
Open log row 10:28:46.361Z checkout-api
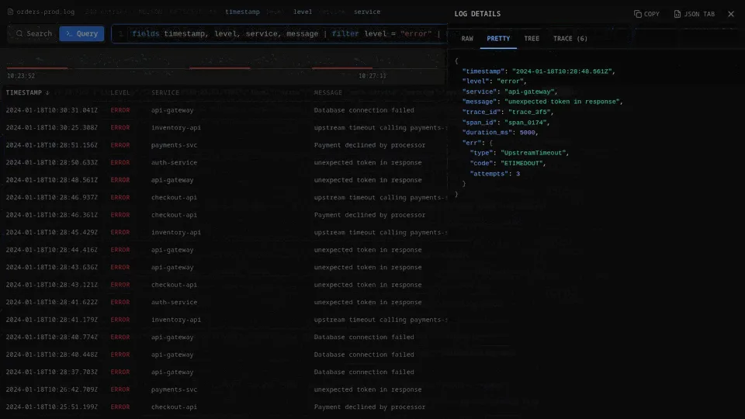pos(223,215)
